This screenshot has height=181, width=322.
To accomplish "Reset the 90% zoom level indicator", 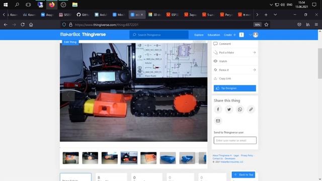I will pos(257,25).
